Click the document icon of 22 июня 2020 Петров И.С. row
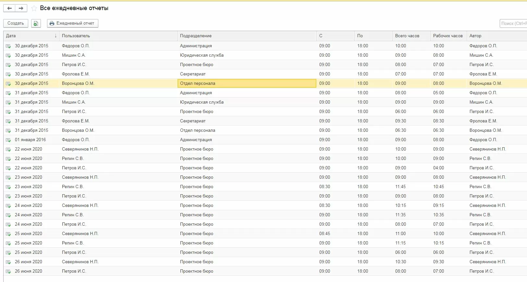The width and height of the screenshot is (527, 282). (8, 168)
